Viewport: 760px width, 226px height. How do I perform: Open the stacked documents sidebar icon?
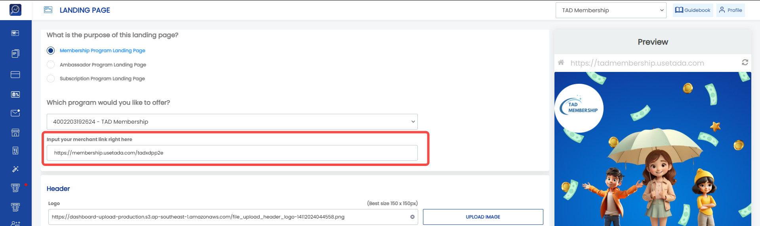pyautogui.click(x=15, y=54)
